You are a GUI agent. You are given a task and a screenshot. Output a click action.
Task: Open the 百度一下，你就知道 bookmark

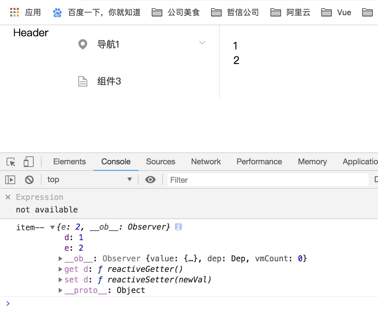point(97,13)
